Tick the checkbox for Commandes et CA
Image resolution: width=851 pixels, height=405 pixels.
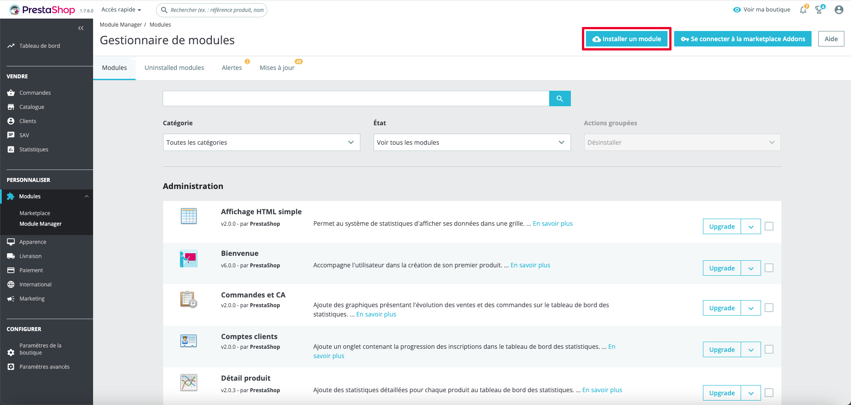point(769,308)
